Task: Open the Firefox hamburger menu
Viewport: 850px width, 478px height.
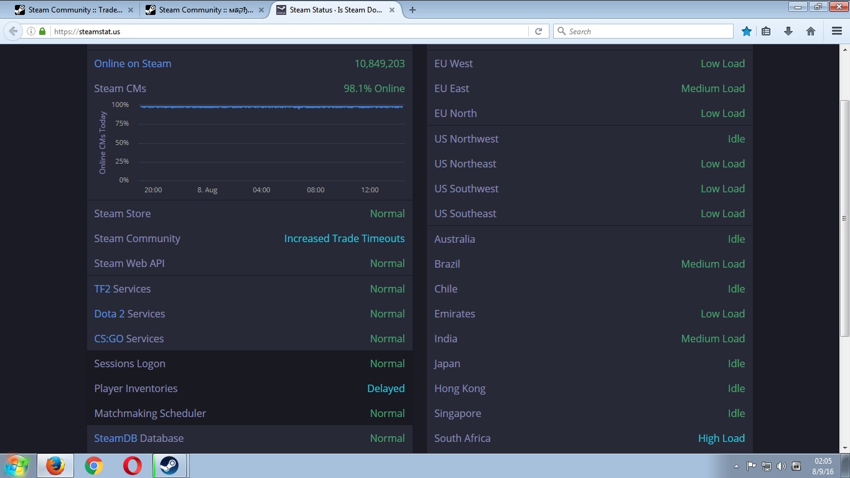Action: (837, 31)
